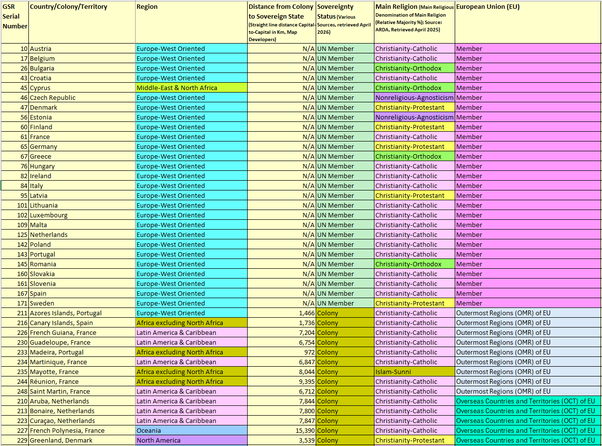
Task: Click the Réunion distance value 9,395
Action: [x=281, y=381]
